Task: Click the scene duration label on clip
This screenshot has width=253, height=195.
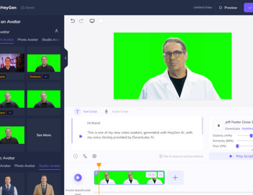Action: (x=151, y=175)
